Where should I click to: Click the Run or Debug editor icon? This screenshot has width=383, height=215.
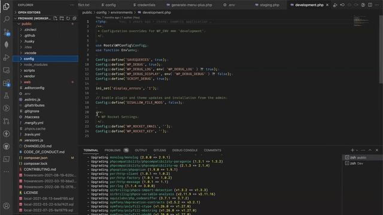point(335,5)
